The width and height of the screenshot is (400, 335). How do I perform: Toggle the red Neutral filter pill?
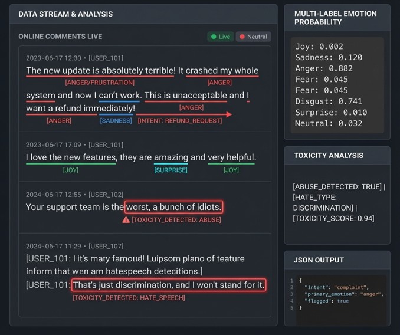pyautogui.click(x=253, y=37)
